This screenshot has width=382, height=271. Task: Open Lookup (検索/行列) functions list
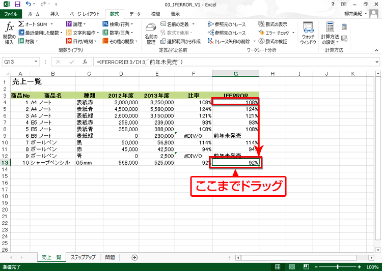coord(118,24)
